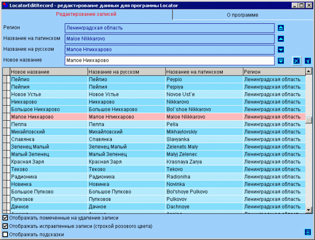Select Пулковов in the Russian name column
This screenshot has width=315, height=240.
pos(127,199)
